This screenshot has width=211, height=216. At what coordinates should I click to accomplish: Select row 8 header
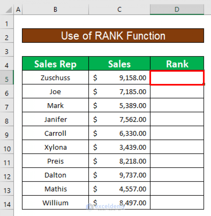[7, 119]
